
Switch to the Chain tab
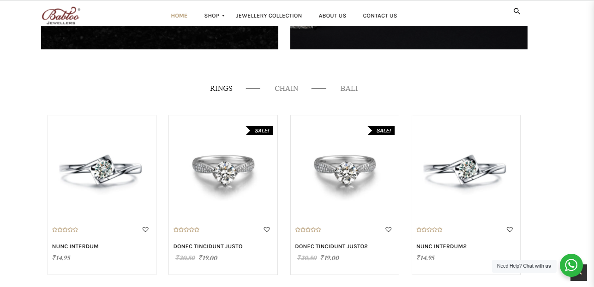[287, 88]
